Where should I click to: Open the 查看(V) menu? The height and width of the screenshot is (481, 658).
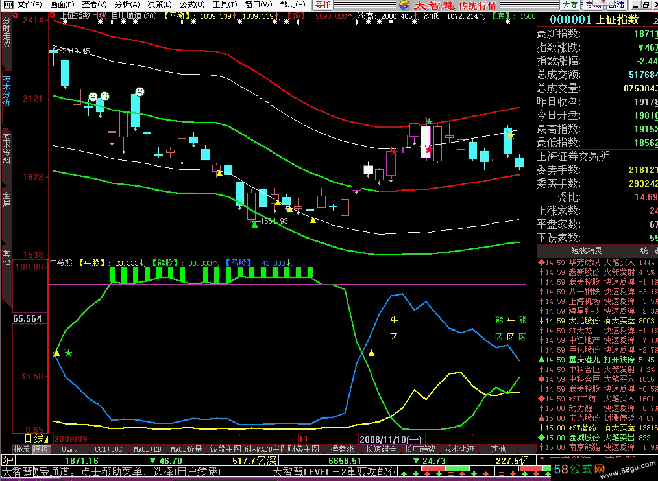pyautogui.click(x=95, y=5)
